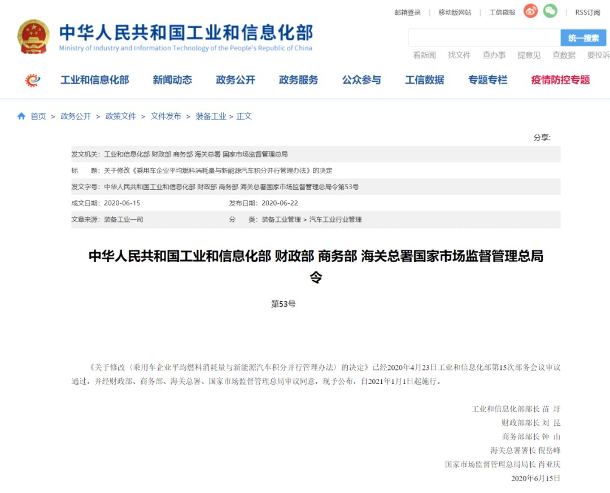Click the WeChat icon in top bar
The width and height of the screenshot is (610, 493).
pos(550,11)
